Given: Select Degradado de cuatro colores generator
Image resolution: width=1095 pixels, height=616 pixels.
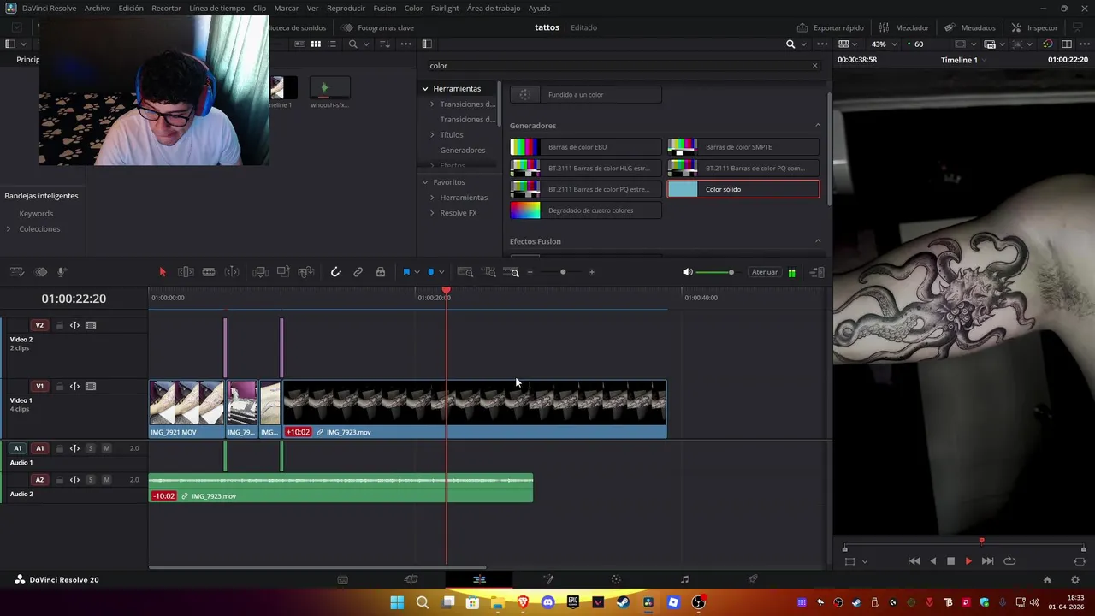Looking at the screenshot, I should 585,210.
